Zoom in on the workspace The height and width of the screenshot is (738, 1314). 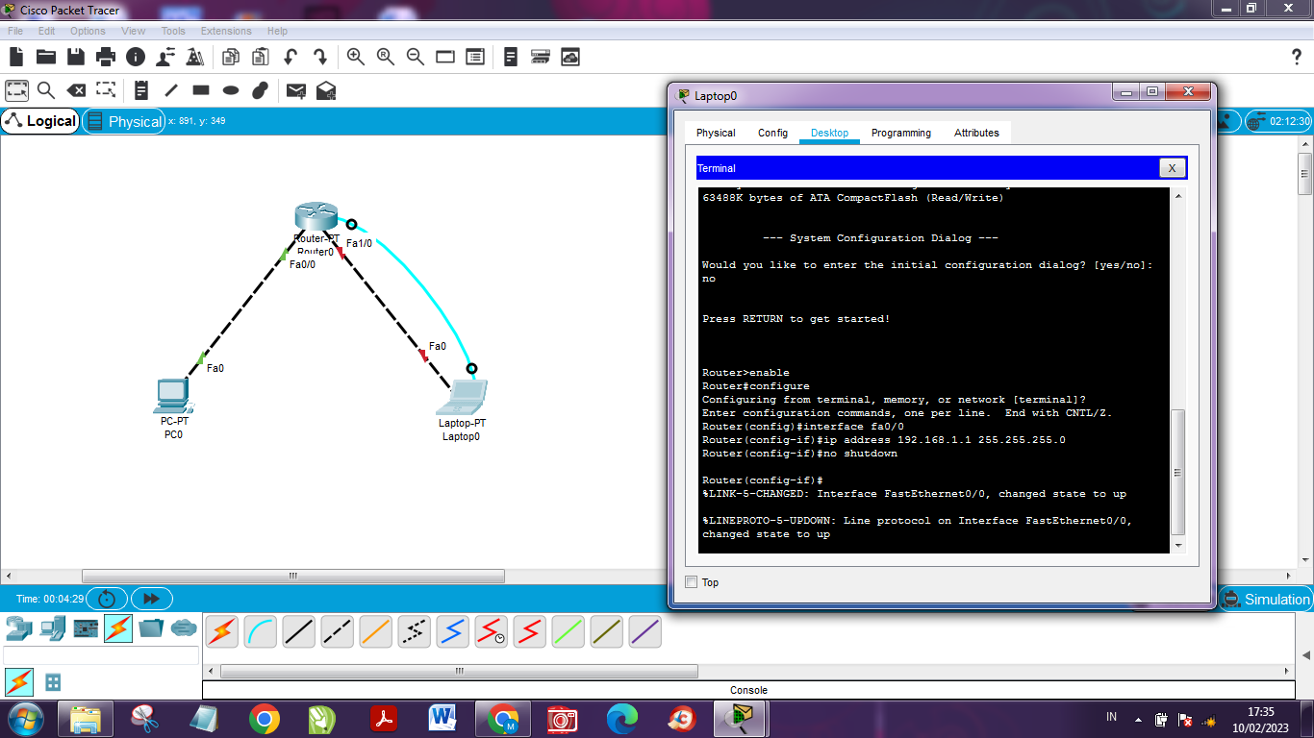coord(356,57)
